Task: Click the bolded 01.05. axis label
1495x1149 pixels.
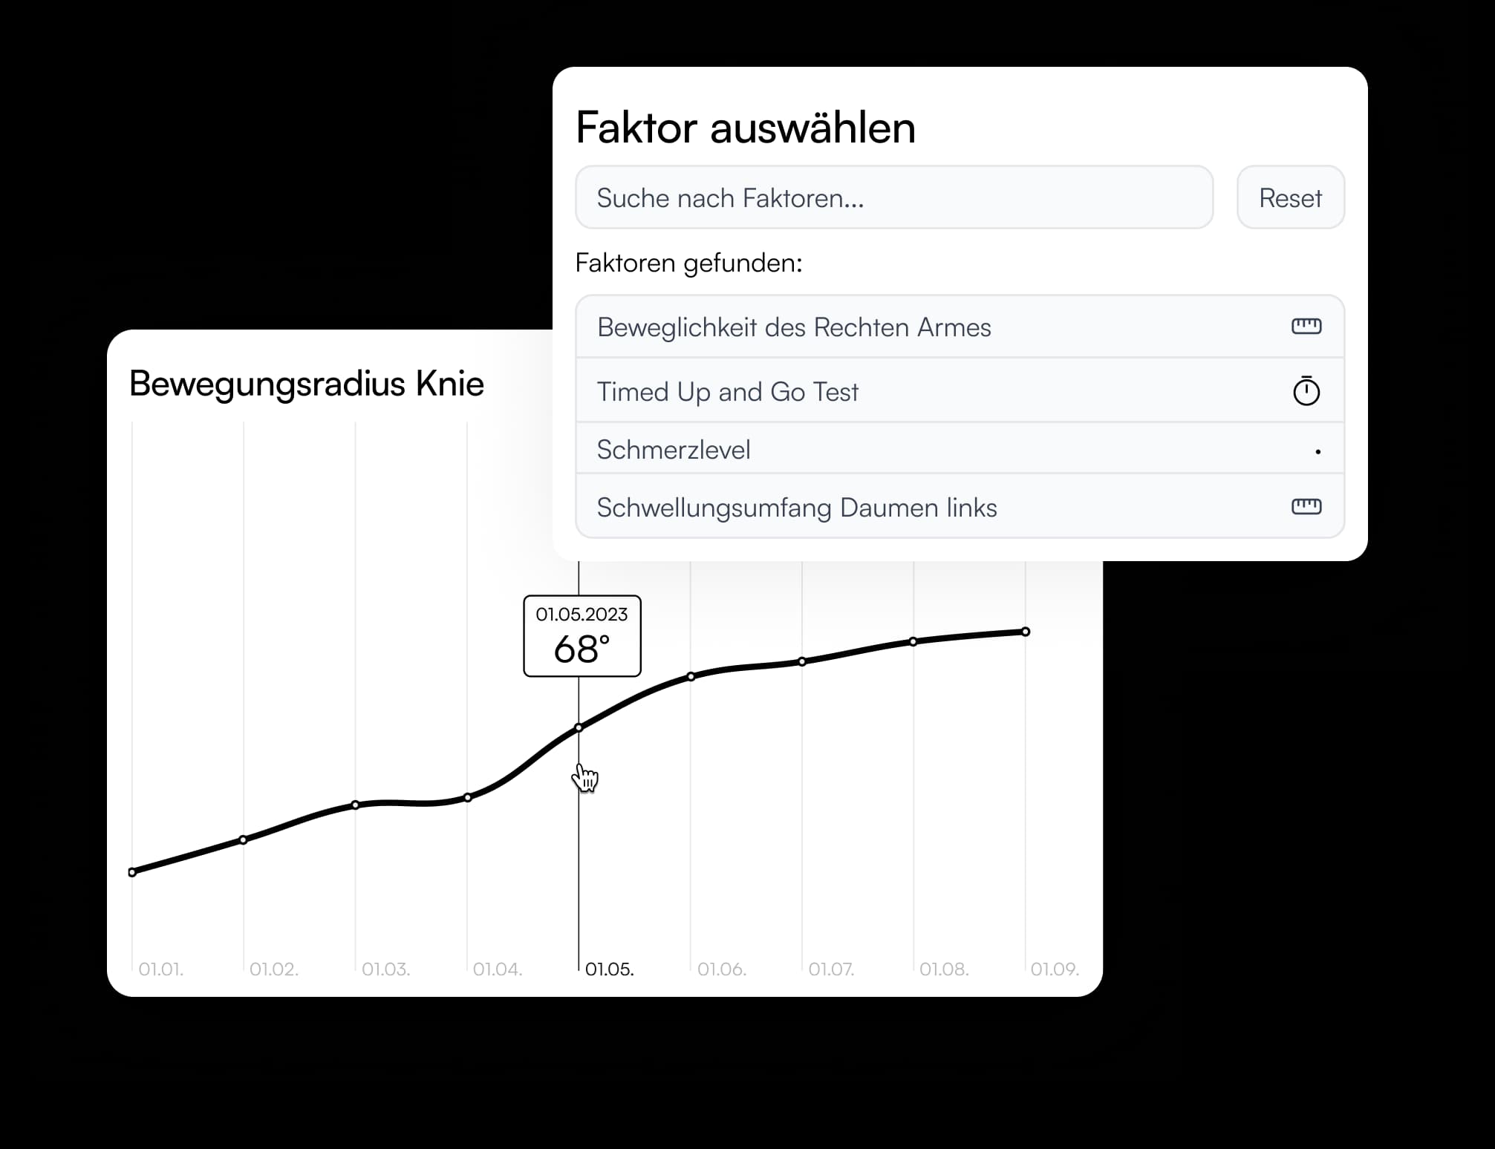Action: point(609,969)
